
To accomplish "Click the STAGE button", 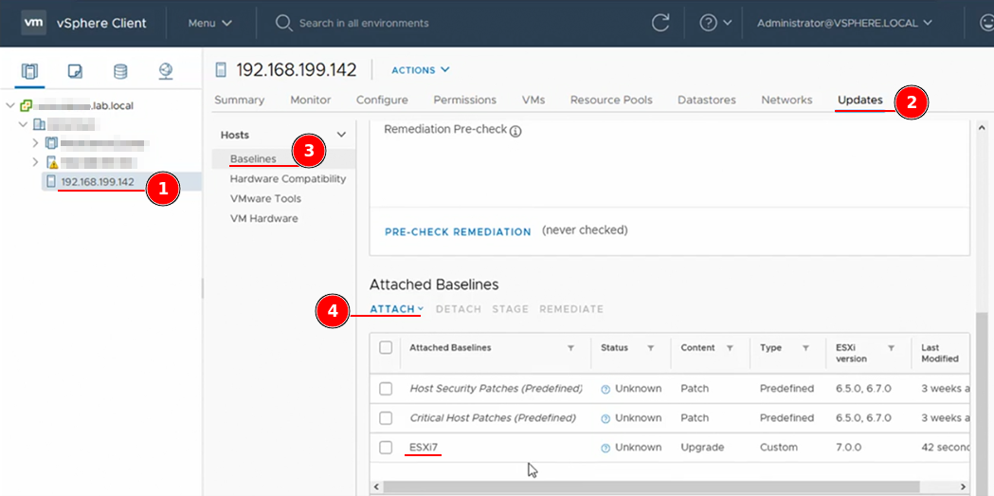I will (511, 309).
